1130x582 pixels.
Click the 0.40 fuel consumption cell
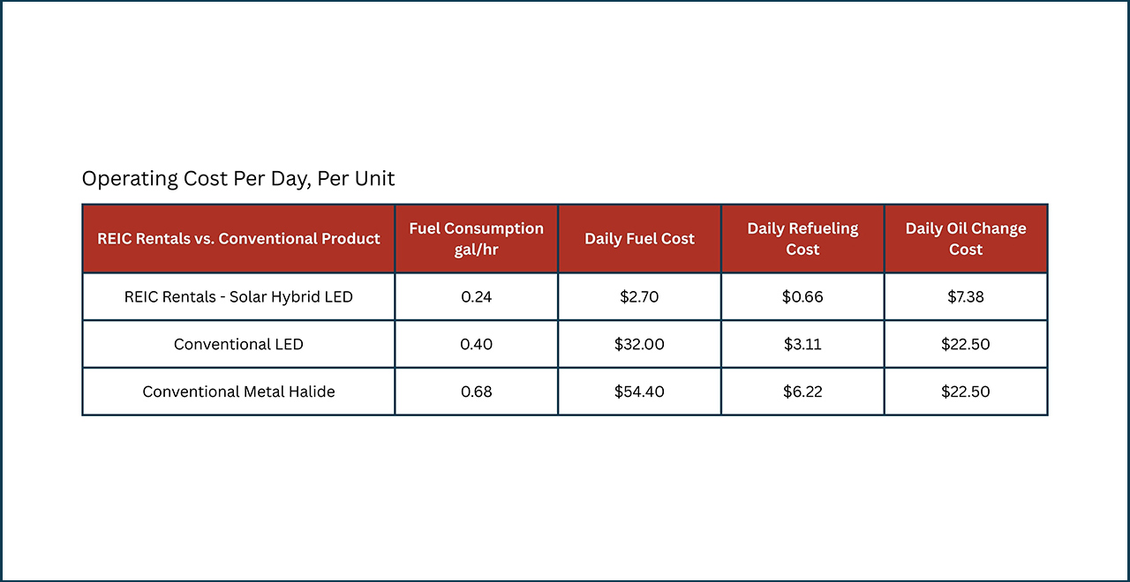[477, 344]
